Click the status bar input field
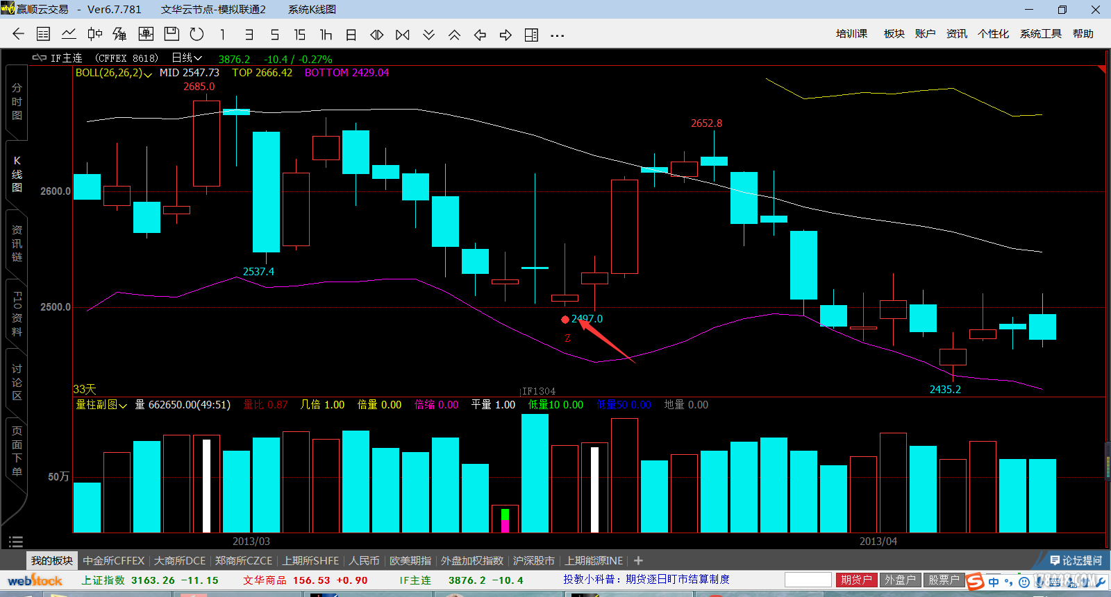This screenshot has height=597, width=1111. tap(808, 580)
